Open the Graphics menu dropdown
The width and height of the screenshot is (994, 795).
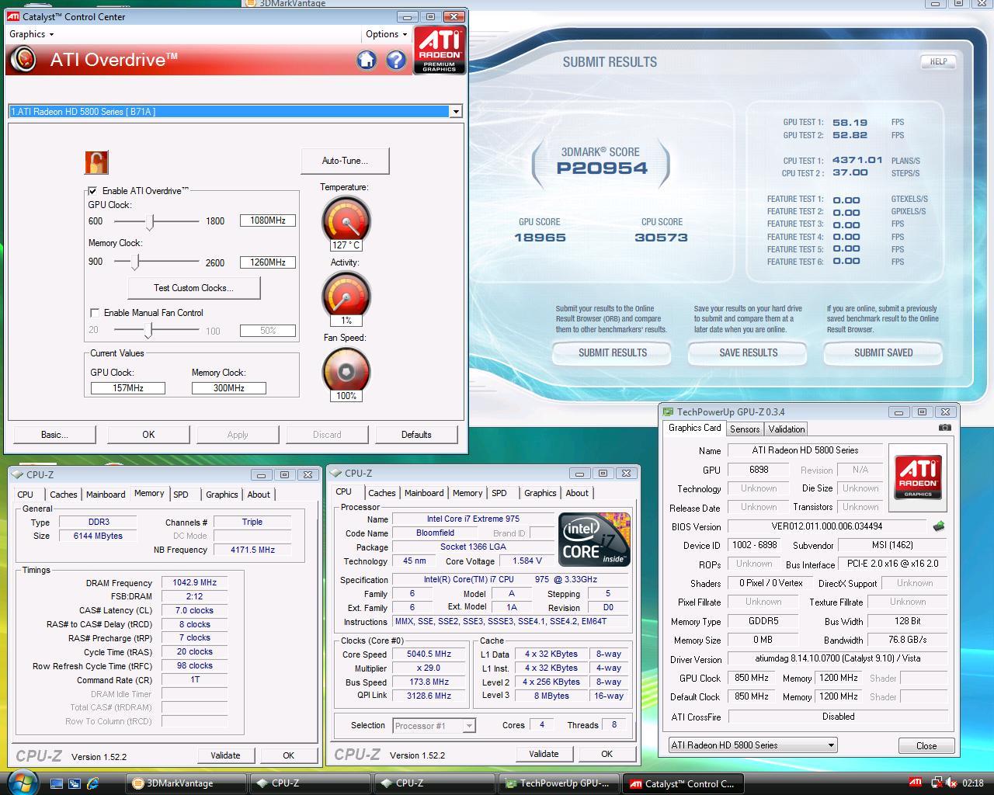pyautogui.click(x=31, y=34)
